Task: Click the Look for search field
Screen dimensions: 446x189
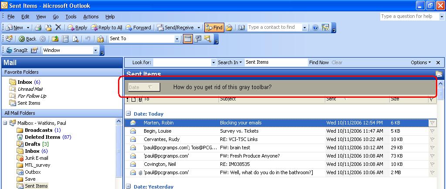Action: 182,62
